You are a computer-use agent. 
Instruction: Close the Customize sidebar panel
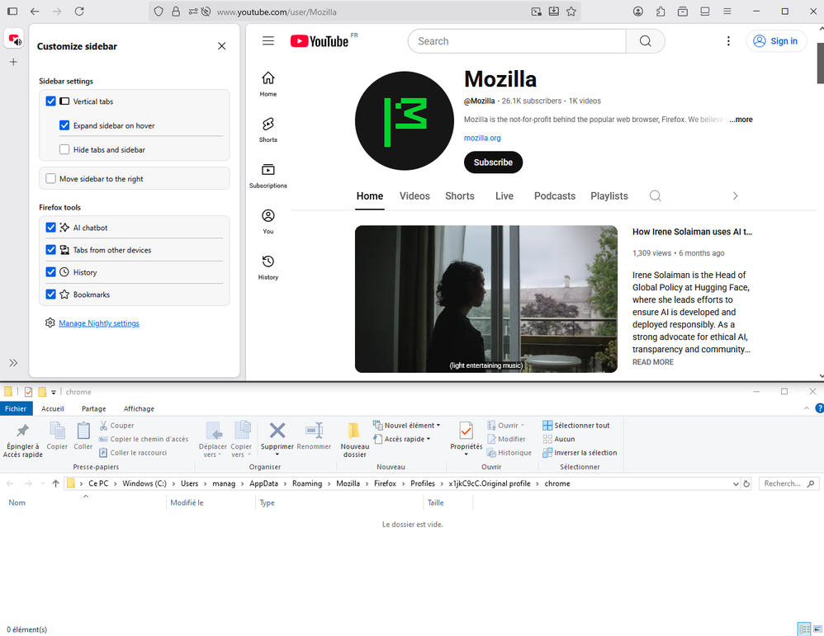pos(222,46)
